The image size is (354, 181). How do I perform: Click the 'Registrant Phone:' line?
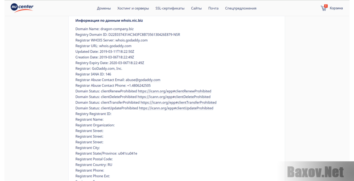(90, 170)
